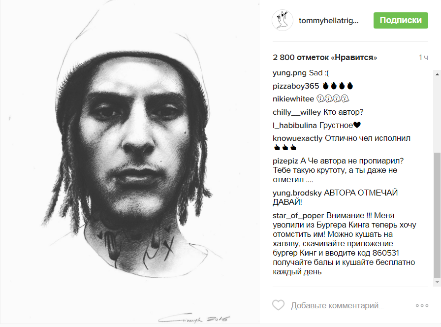Image resolution: width=441 pixels, height=327 pixels.
Task: Open chilly__willey commenter profile
Action: tap(297, 112)
